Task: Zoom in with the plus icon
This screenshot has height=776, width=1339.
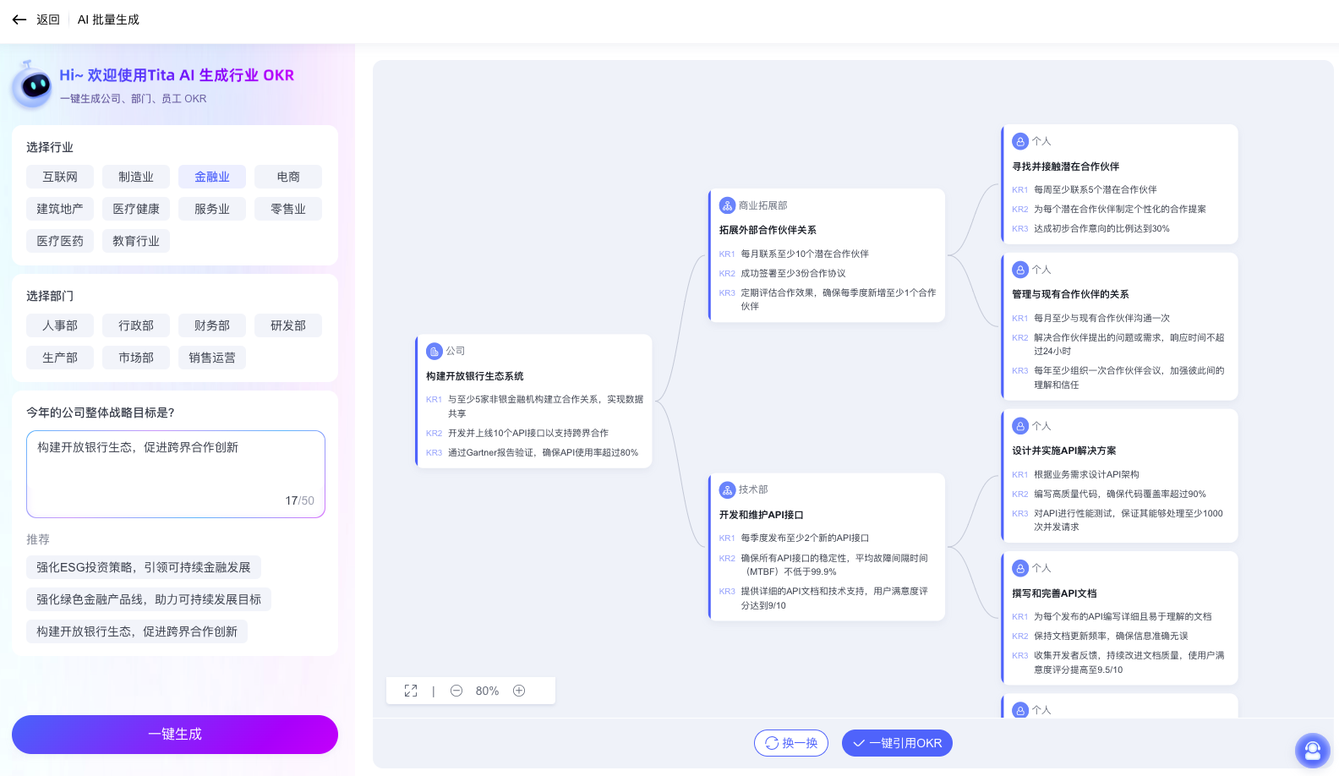Action: (x=519, y=691)
